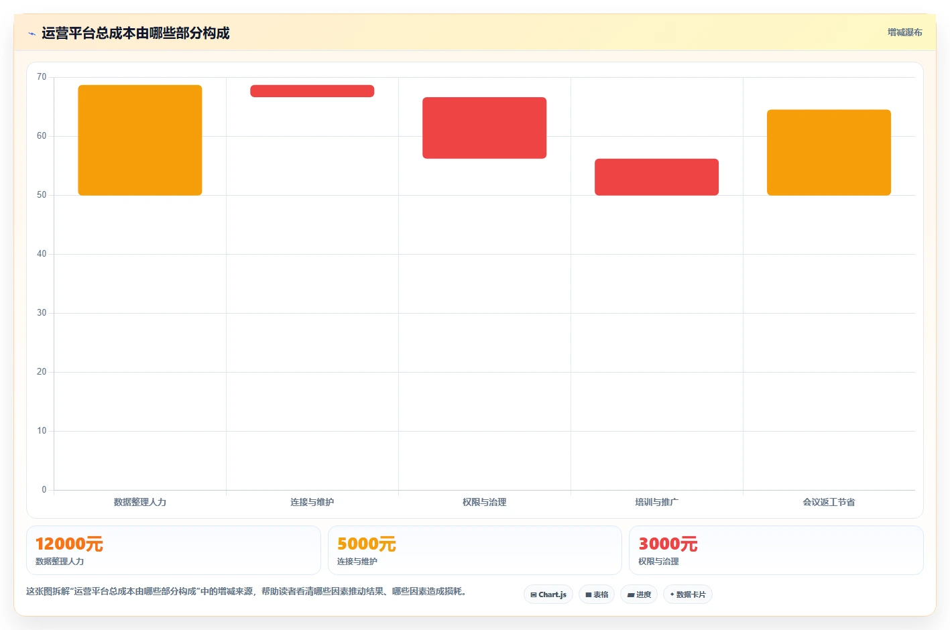Click x-axis label 权限与治理
This screenshot has height=630, width=950.
485,502
